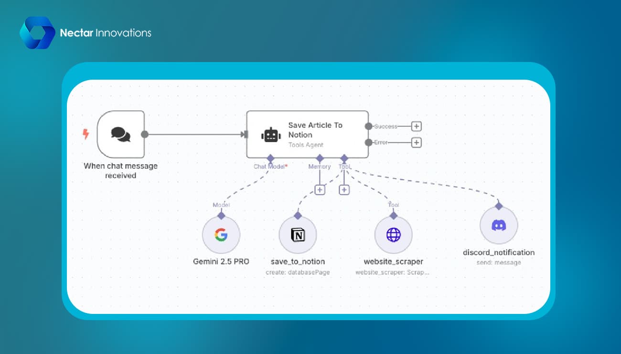Click the Tool diamond connector on agent
Image resolution: width=621 pixels, height=354 pixels.
click(x=344, y=158)
